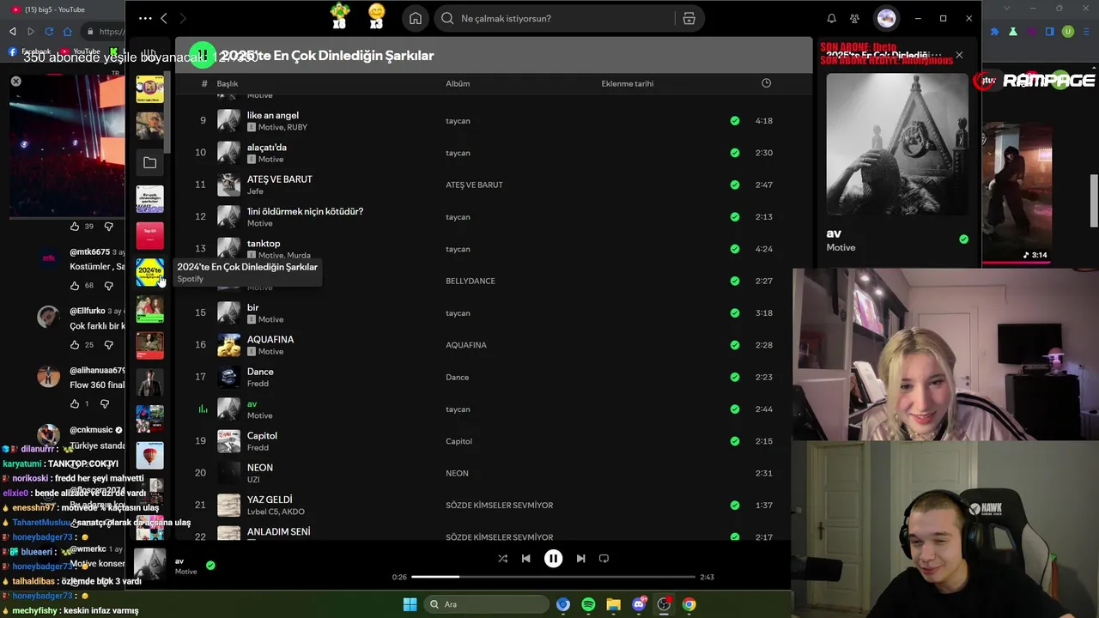Toggle repeat mode

tap(604, 558)
